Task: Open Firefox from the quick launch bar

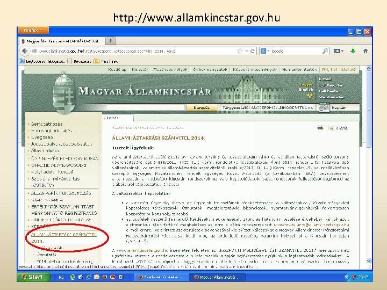Action: (x=105, y=277)
